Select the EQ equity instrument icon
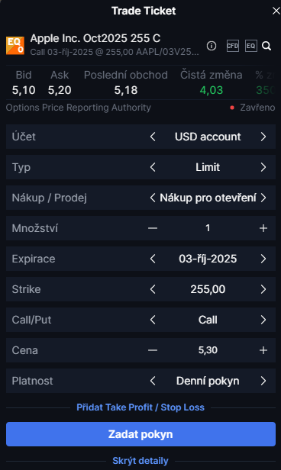 251,46
